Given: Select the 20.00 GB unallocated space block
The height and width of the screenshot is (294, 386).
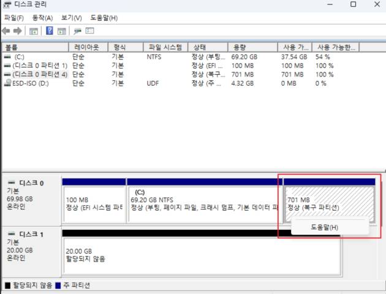Looking at the screenshot, I should [202, 255].
